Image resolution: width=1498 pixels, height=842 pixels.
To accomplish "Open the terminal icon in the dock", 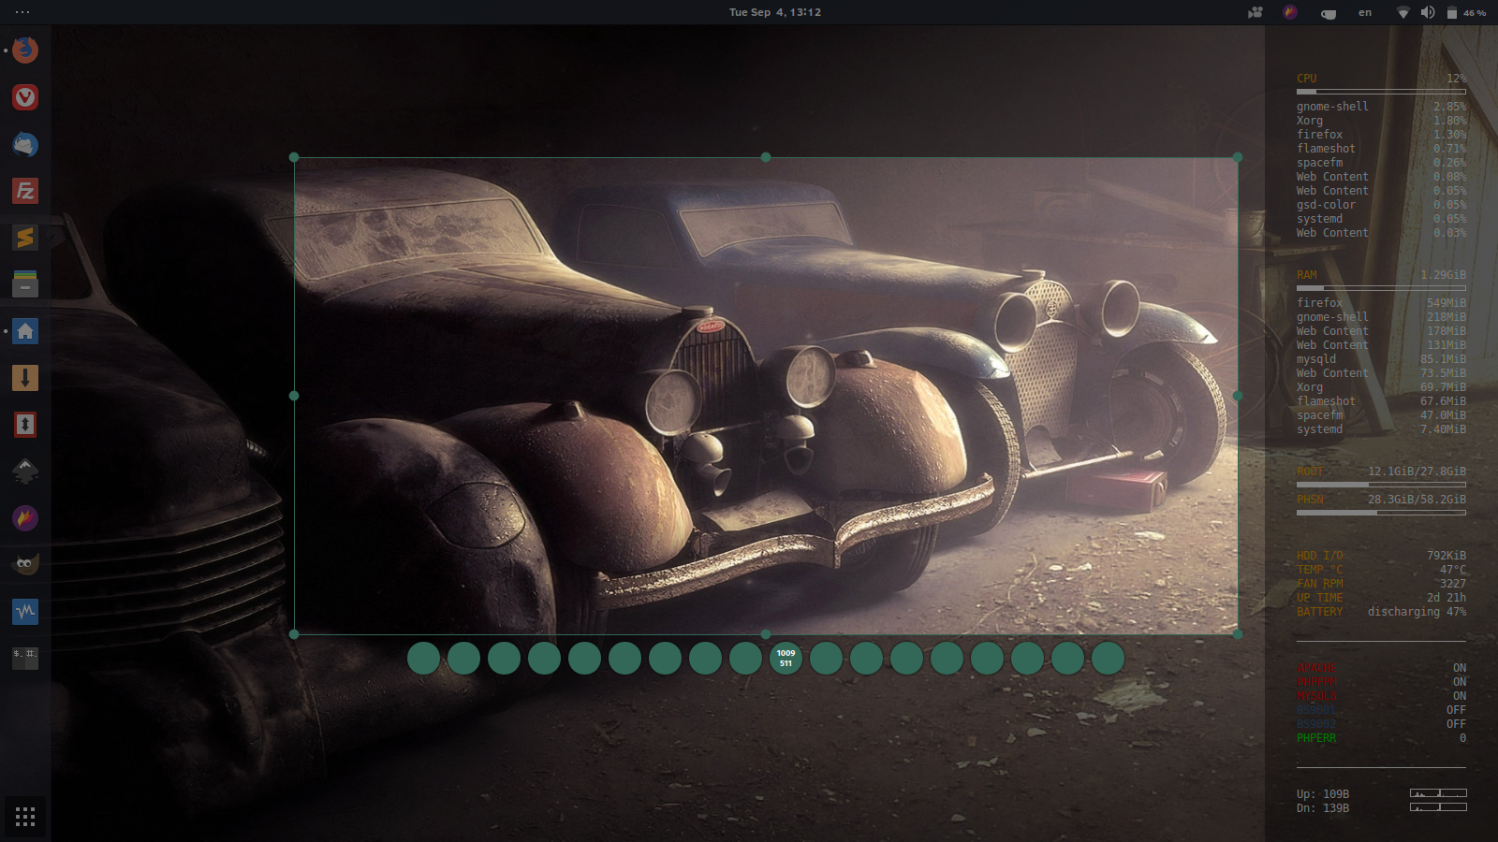I will (25, 658).
